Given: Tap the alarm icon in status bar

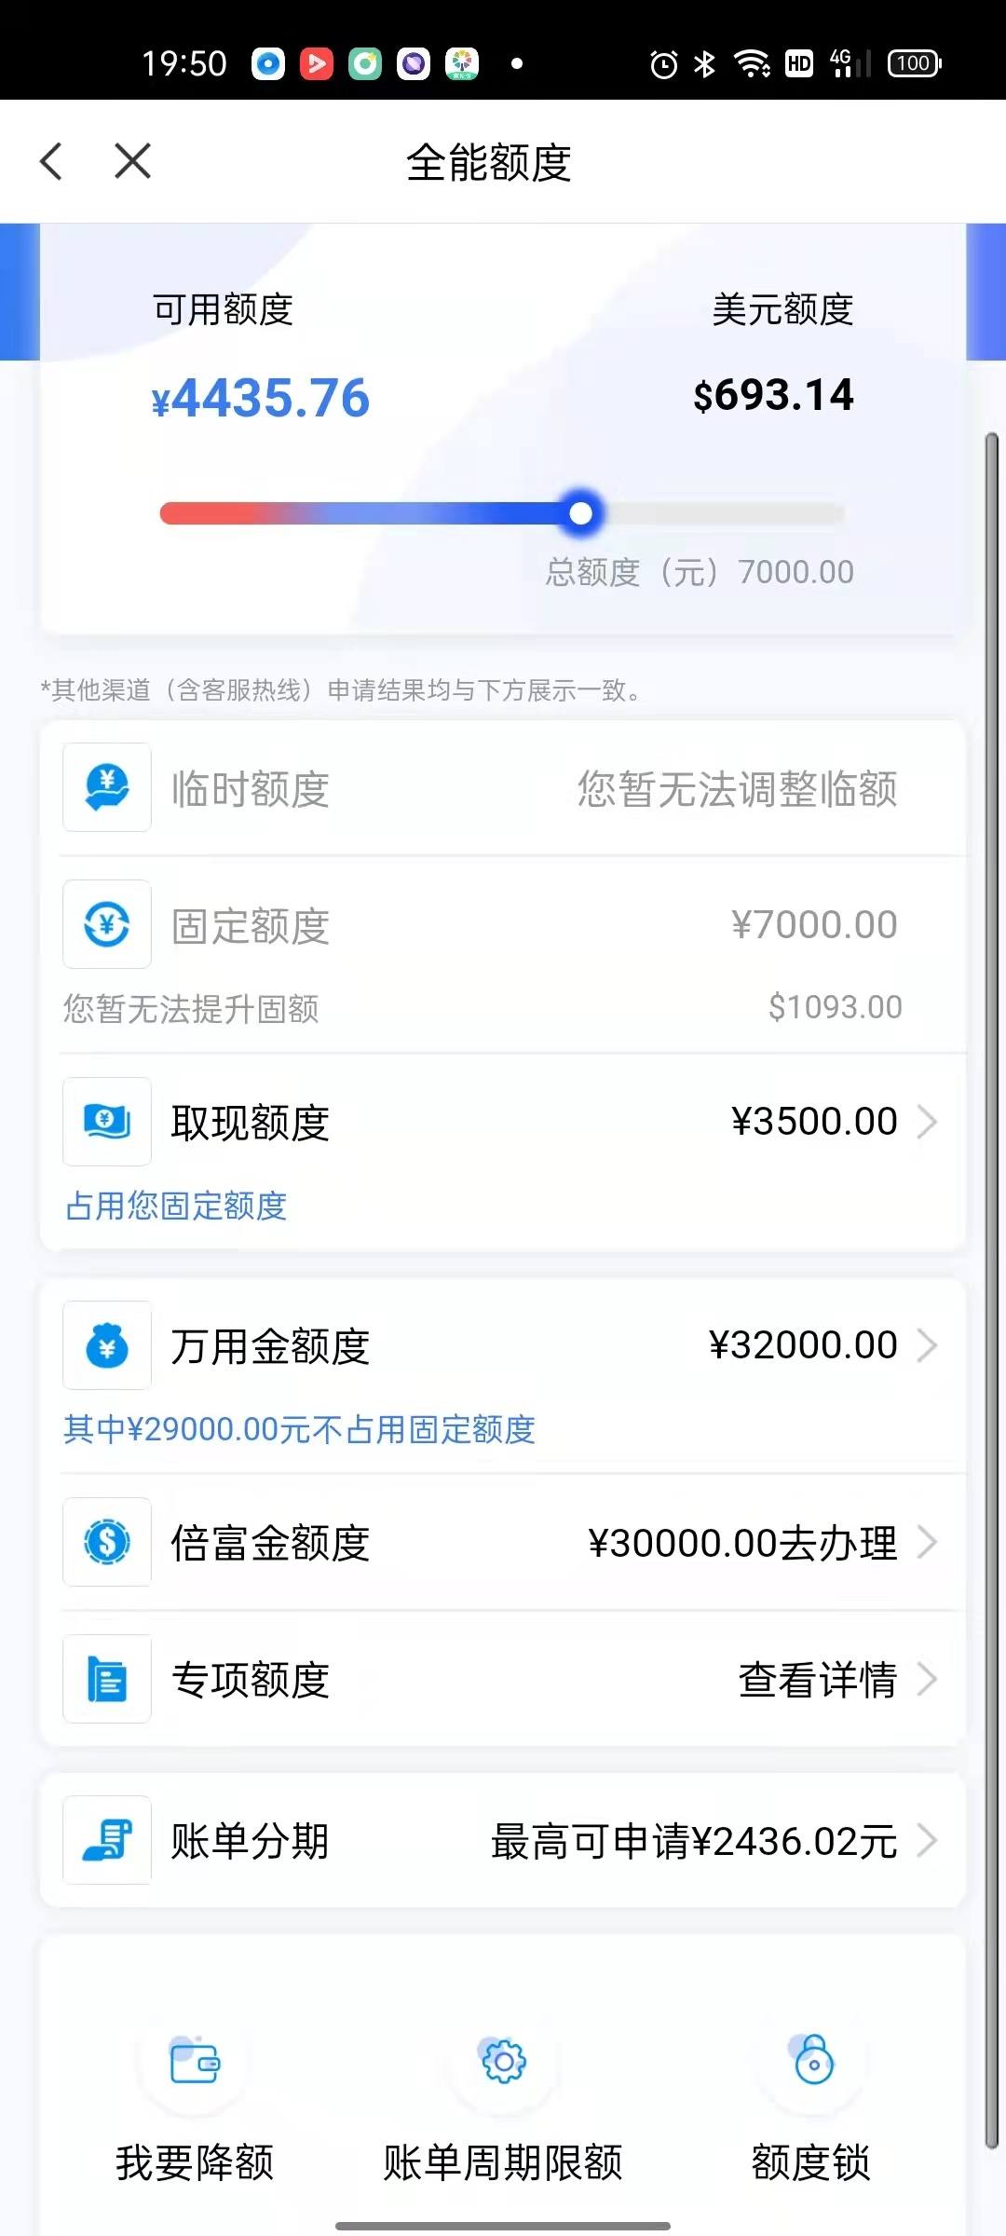Looking at the screenshot, I should [663, 63].
